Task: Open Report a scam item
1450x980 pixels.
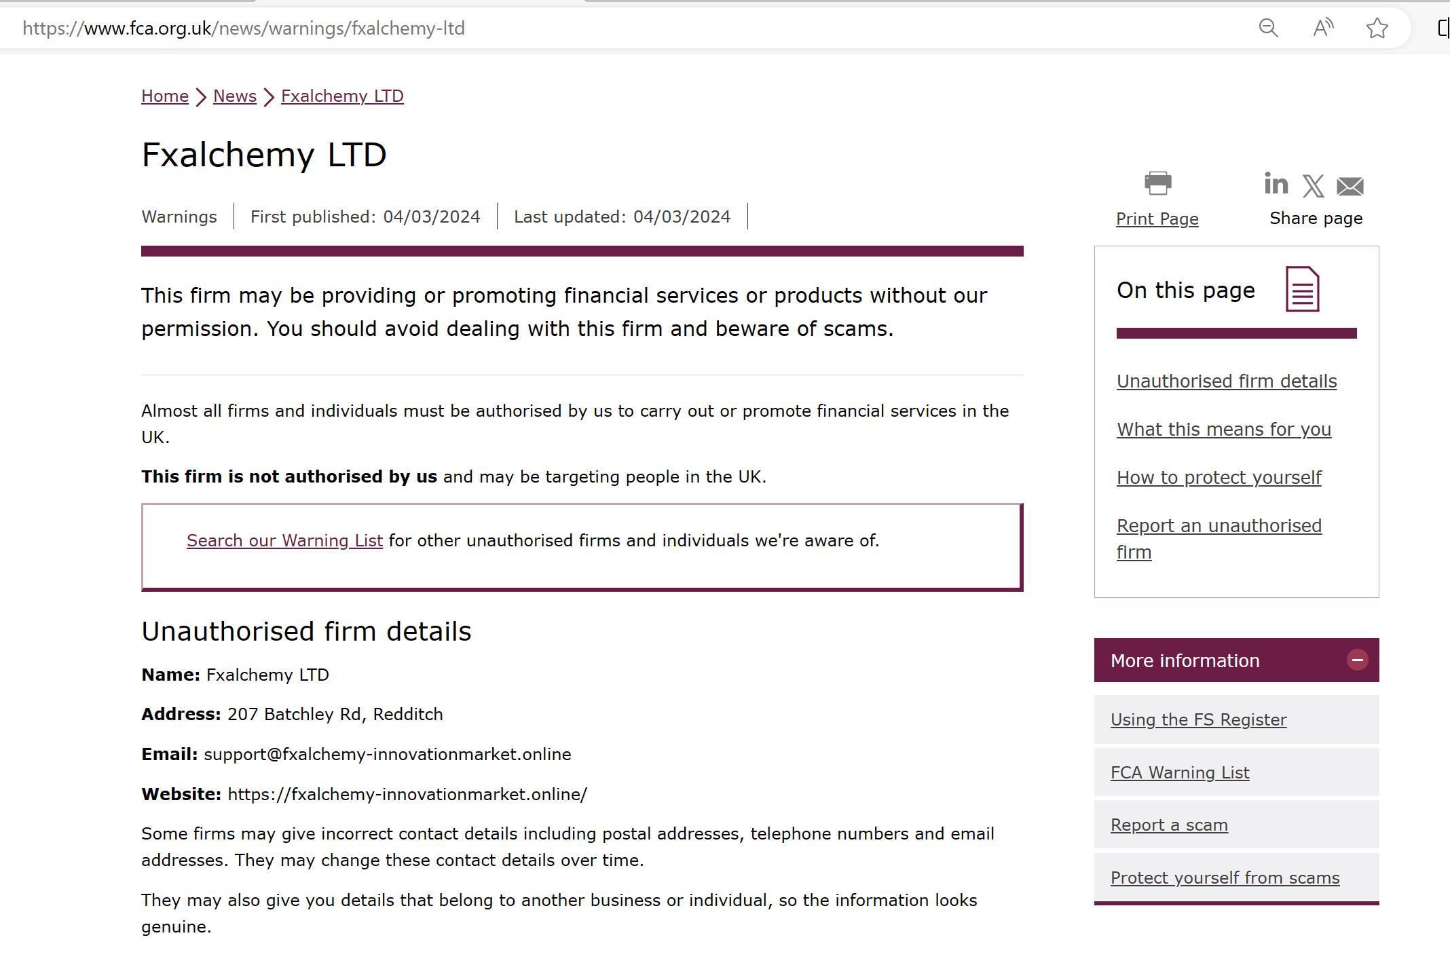Action: coord(1168,825)
